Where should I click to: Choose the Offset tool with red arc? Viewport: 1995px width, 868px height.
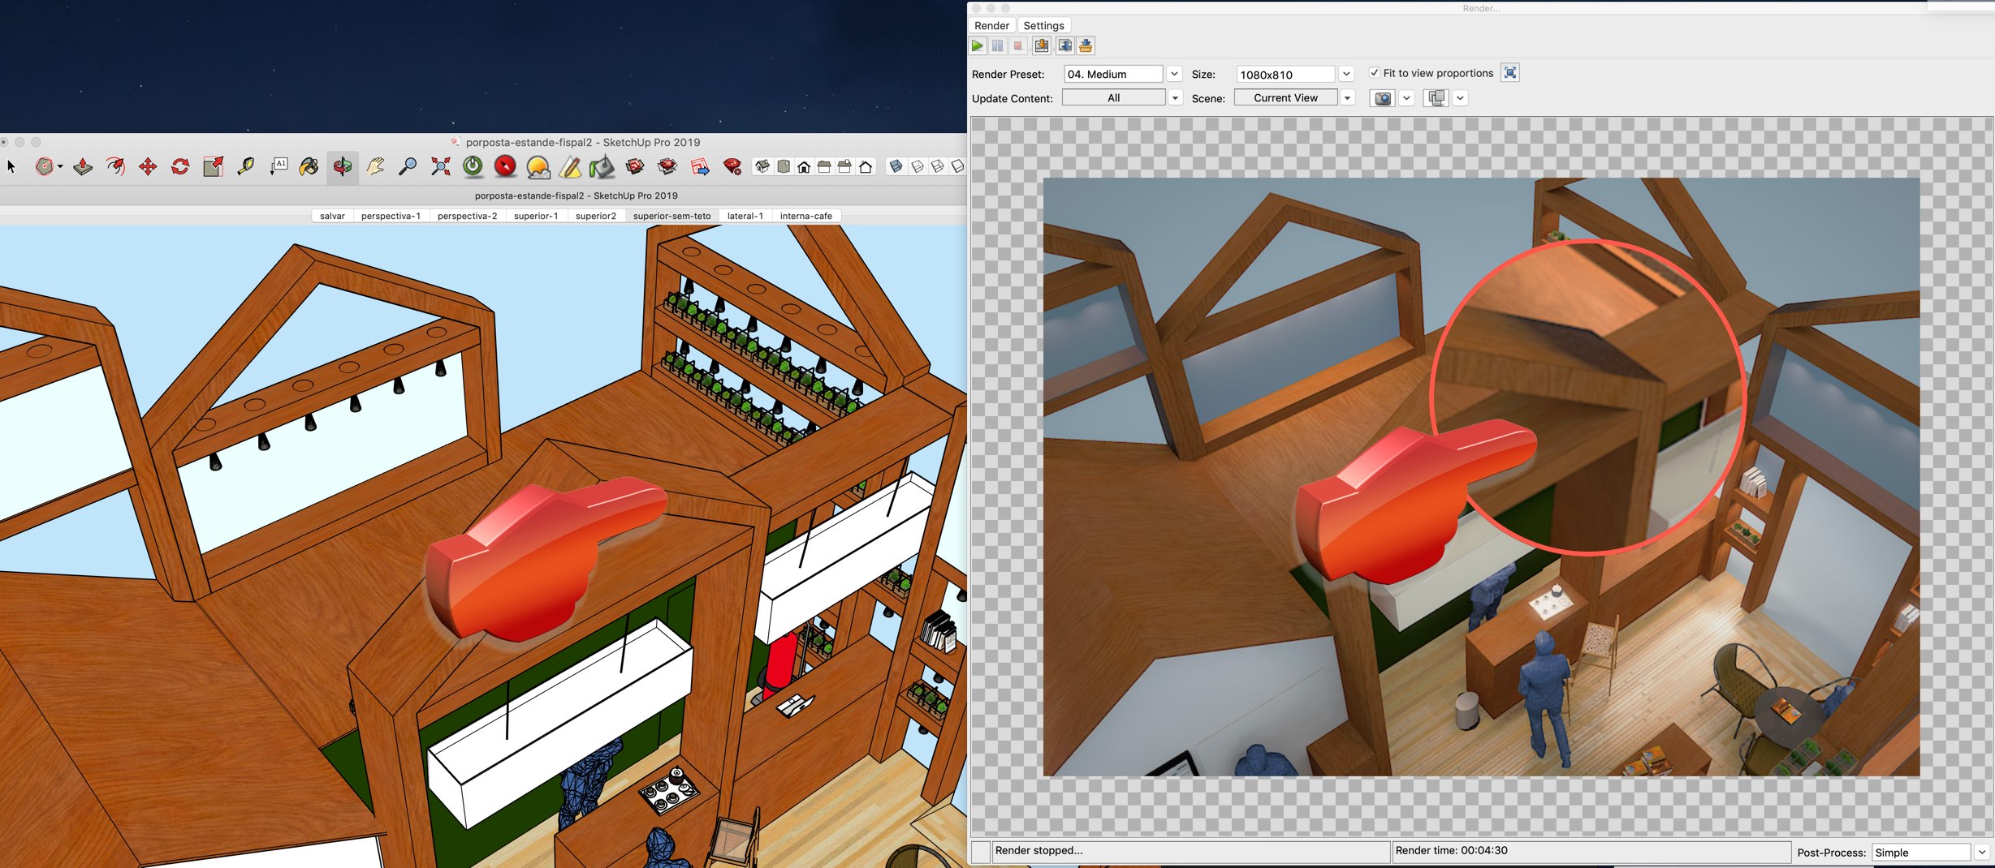coord(115,166)
